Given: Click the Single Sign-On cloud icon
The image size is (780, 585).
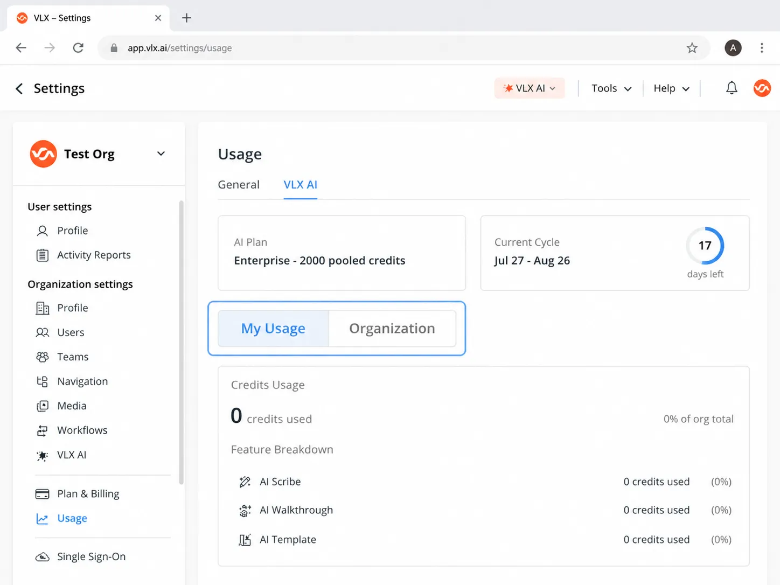Looking at the screenshot, I should pyautogui.click(x=42, y=557).
